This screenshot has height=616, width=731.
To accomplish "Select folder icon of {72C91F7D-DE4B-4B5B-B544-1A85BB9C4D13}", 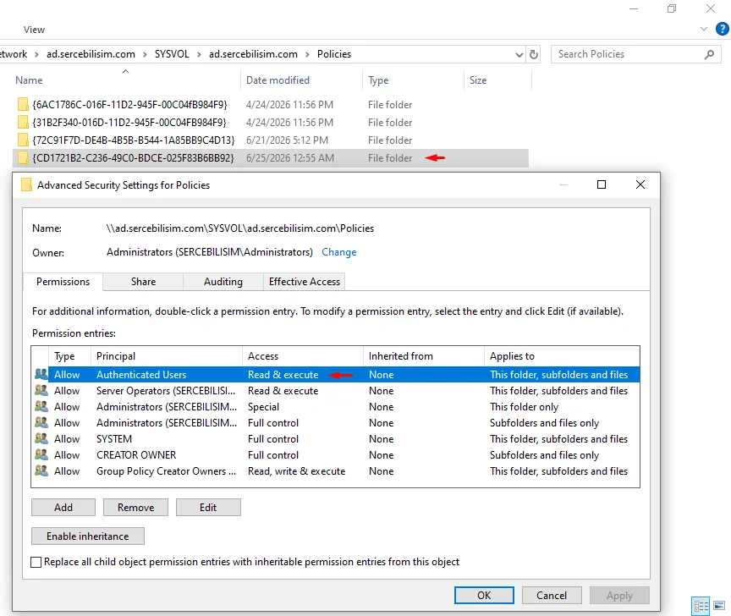I will (22, 140).
